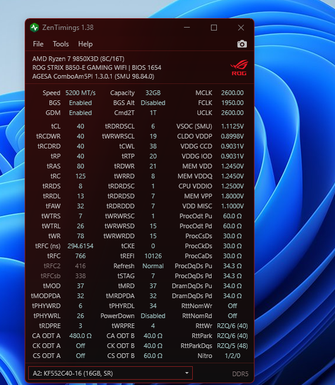Click the DDR5 label
Image resolution: width=335 pixels, height=385 pixels.
coord(240,374)
